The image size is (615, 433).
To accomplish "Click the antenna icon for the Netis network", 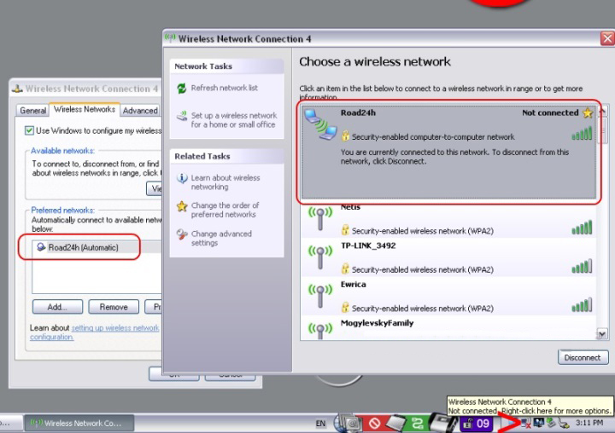I will [x=320, y=218].
